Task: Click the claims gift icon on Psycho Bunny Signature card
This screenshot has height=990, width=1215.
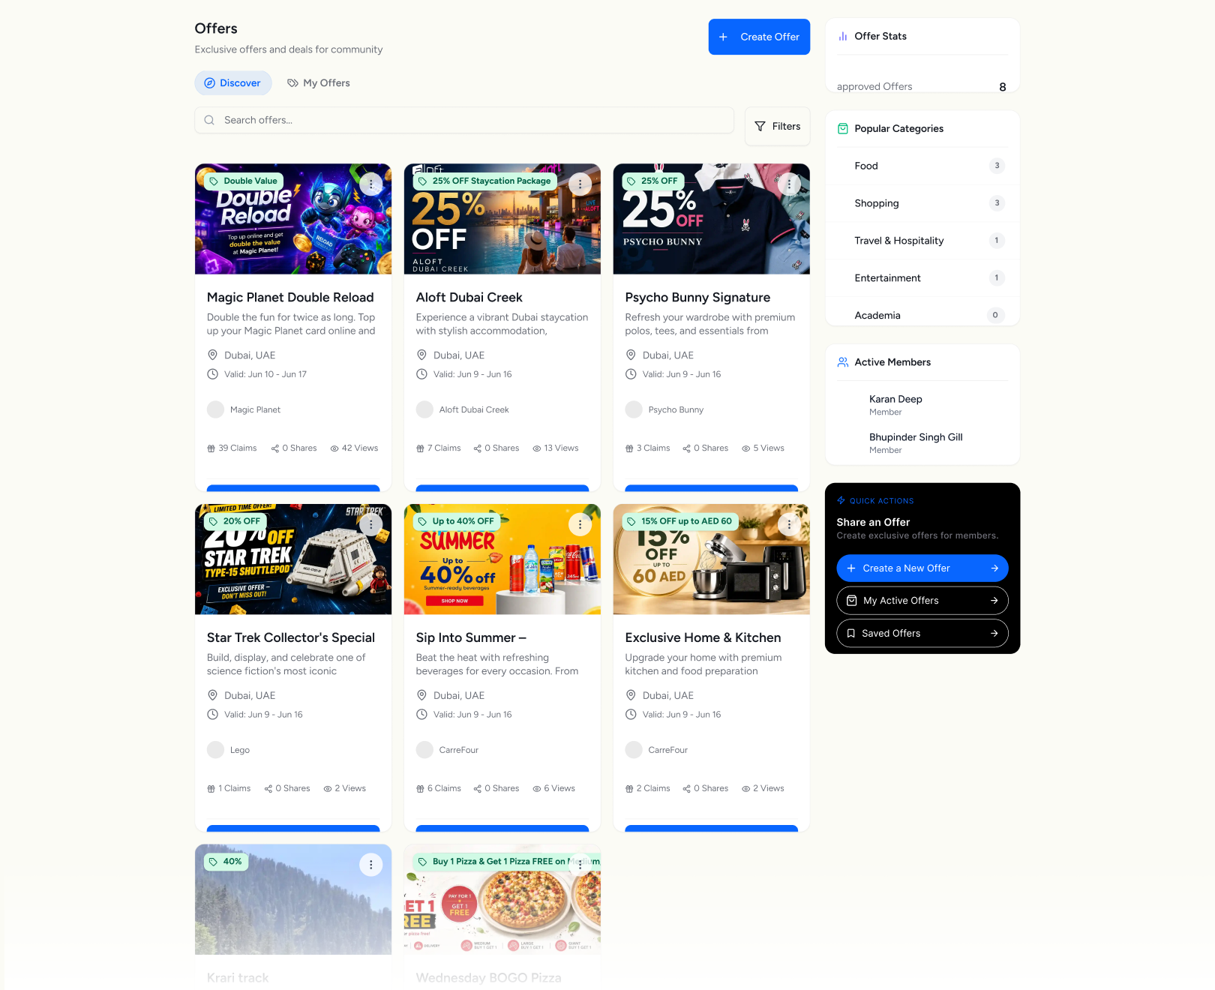Action: (x=629, y=448)
